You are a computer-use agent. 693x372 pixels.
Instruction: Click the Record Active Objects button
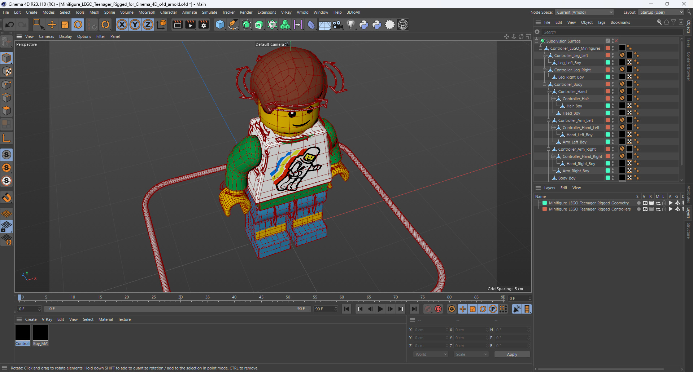[428, 309]
